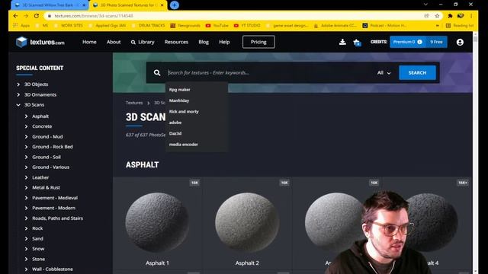Select the 'Daz3d' search suggestion
The height and width of the screenshot is (274, 488).
175,133
